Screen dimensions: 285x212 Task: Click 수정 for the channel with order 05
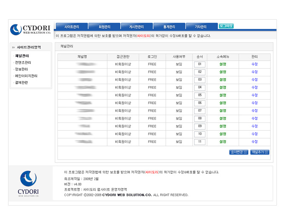254,95
